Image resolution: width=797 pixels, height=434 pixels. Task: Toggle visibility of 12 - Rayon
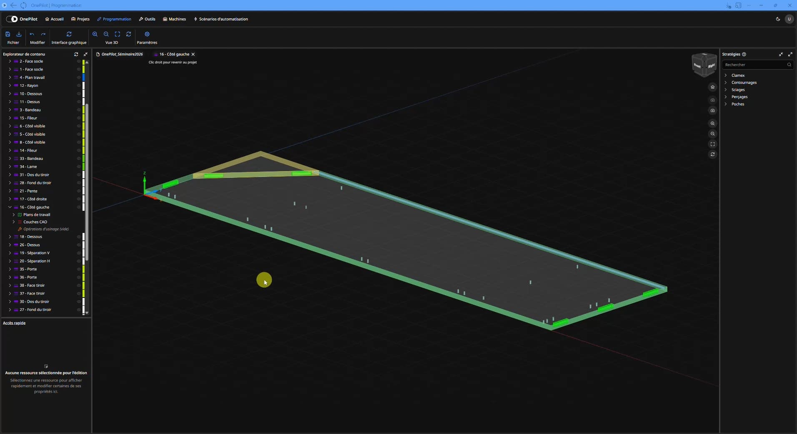tap(79, 86)
